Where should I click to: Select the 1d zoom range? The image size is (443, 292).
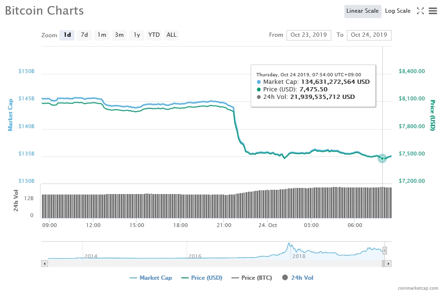[67, 35]
